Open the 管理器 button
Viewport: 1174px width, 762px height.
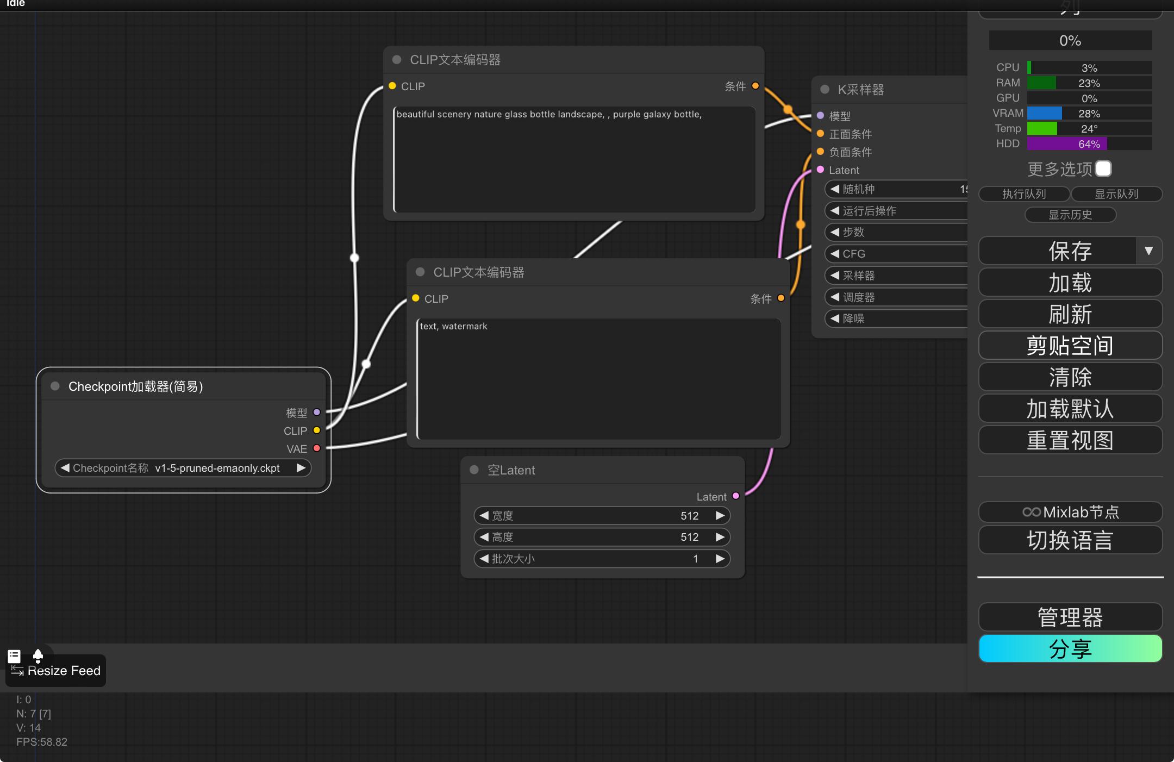pos(1070,617)
